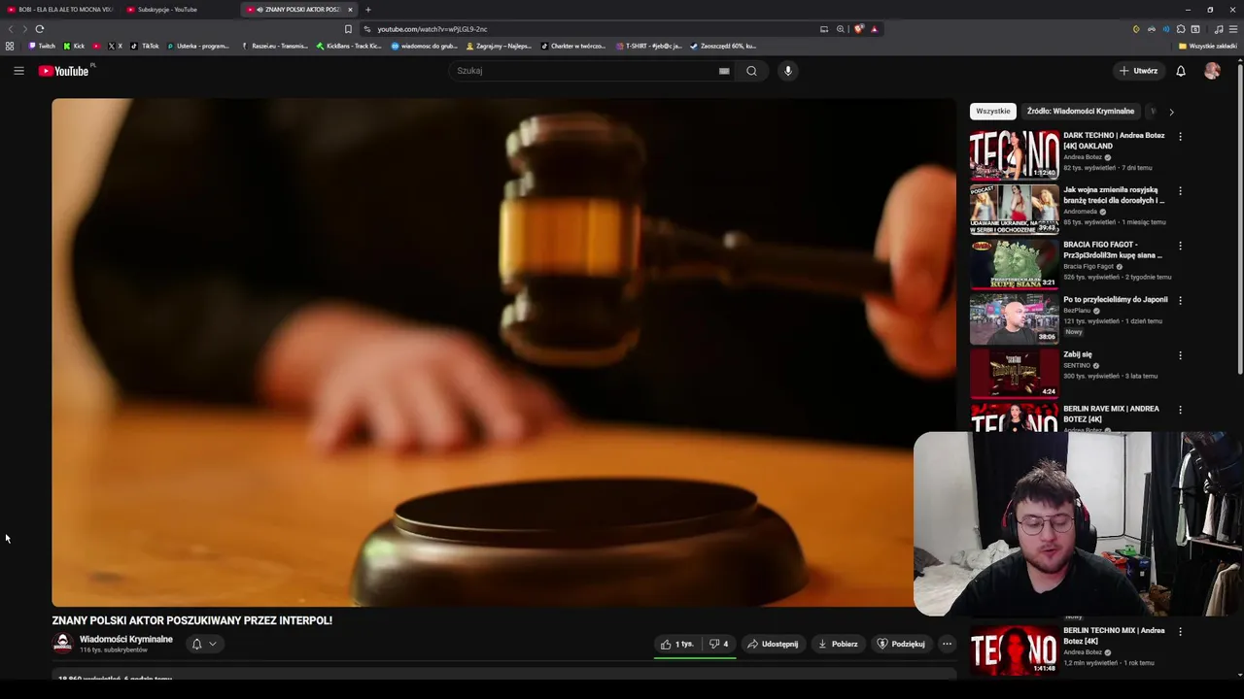Open the Zabij się video thumbnail
Viewport: 1244px width, 699px height.
(1015, 373)
